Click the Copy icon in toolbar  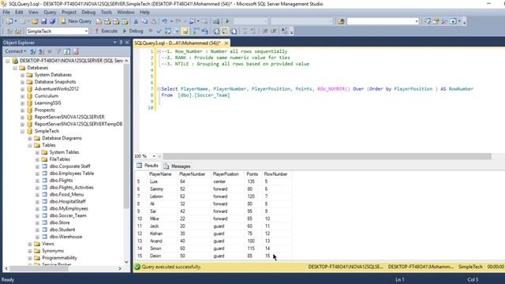tap(144, 21)
